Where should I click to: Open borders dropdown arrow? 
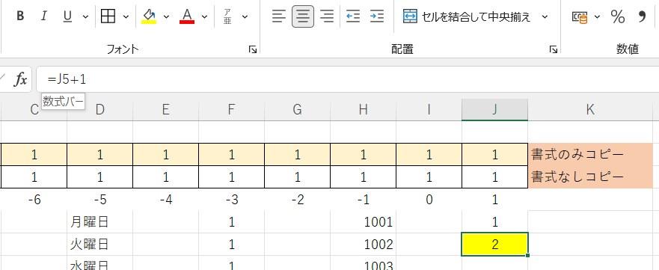click(x=126, y=17)
